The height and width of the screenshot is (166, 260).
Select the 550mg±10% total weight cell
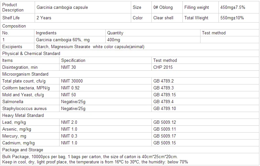[232, 18]
